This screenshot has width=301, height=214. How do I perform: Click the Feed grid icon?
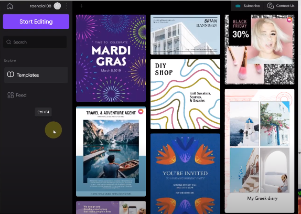[10, 95]
